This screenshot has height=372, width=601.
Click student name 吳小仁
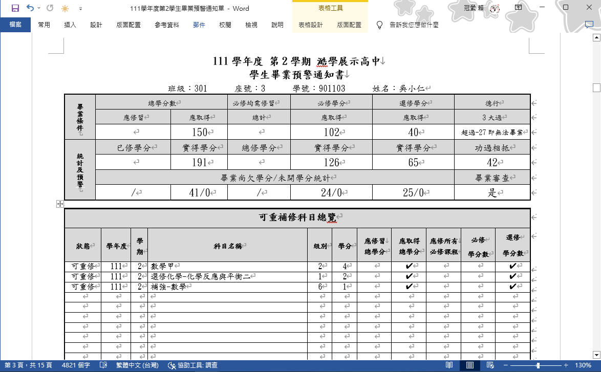coord(412,89)
